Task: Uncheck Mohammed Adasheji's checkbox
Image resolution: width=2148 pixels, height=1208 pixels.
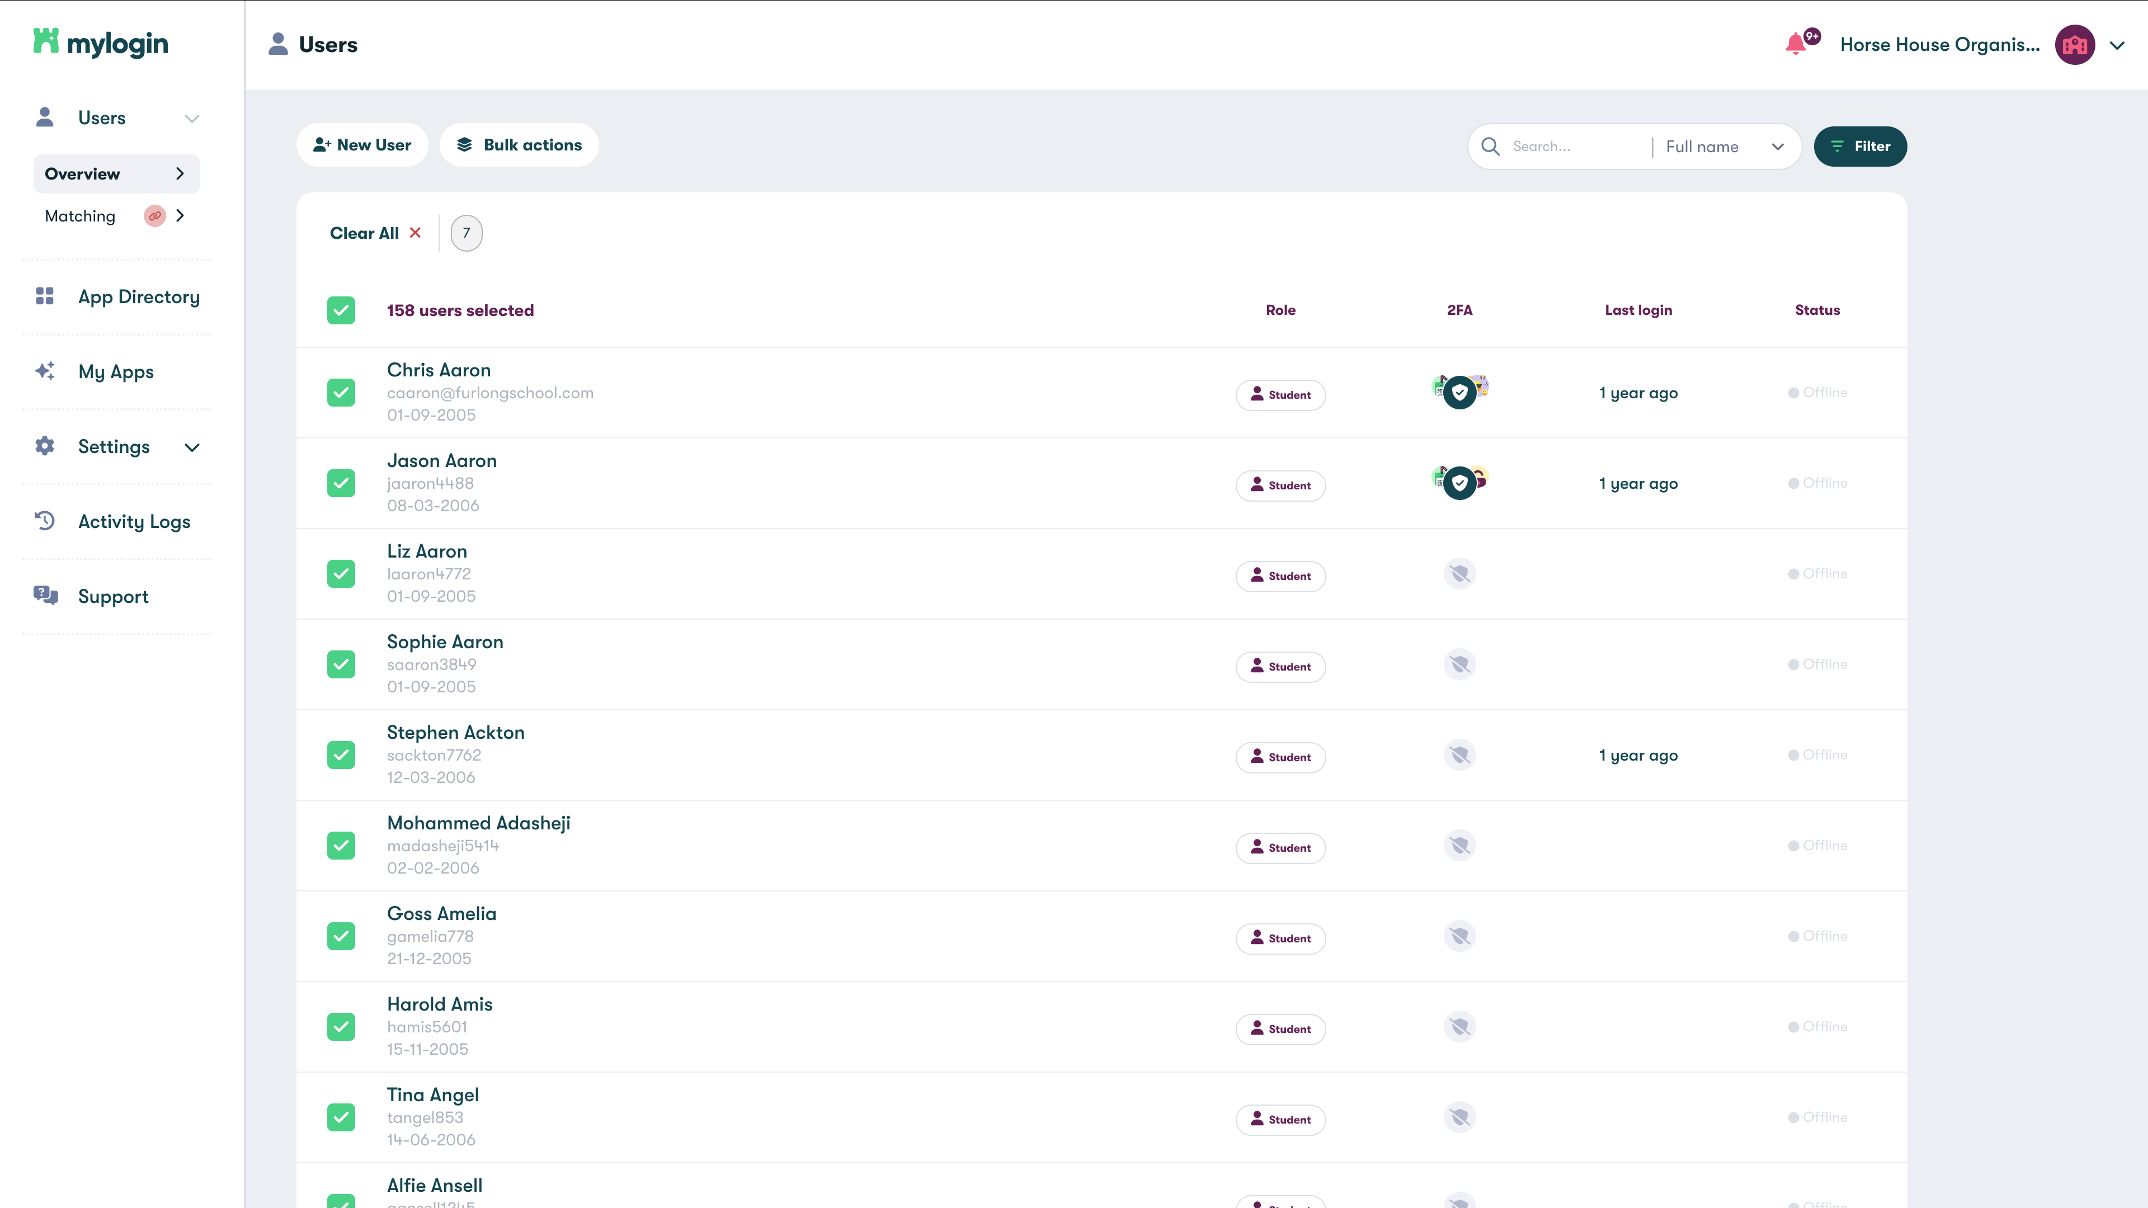Action: 341,846
